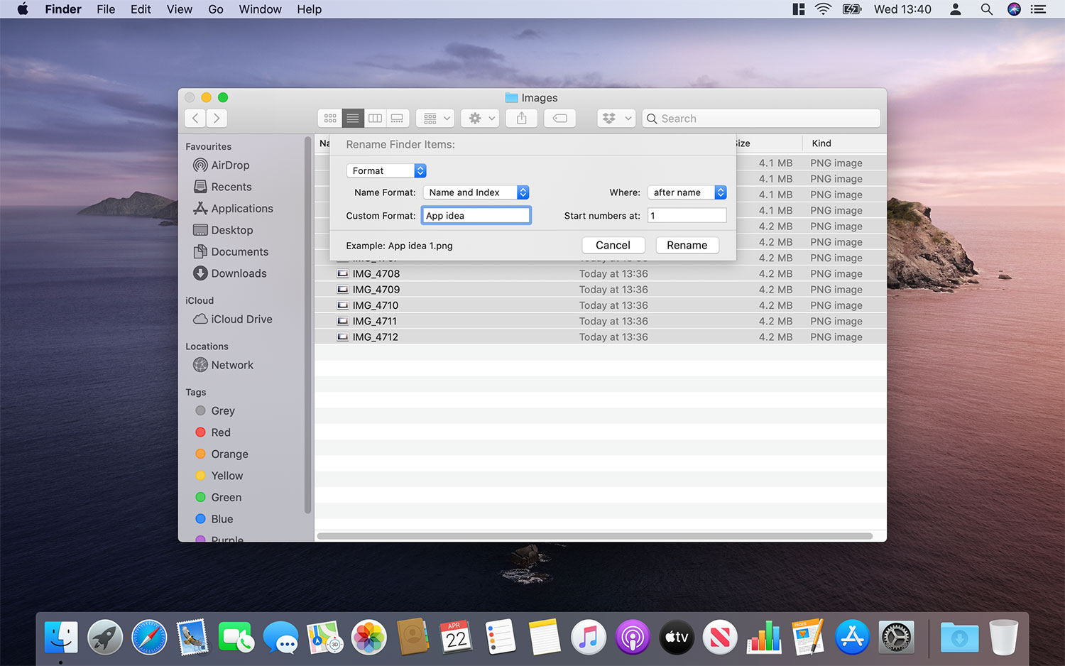Viewport: 1065px width, 666px height.
Task: Toggle list view in the toolbar
Action: (352, 118)
